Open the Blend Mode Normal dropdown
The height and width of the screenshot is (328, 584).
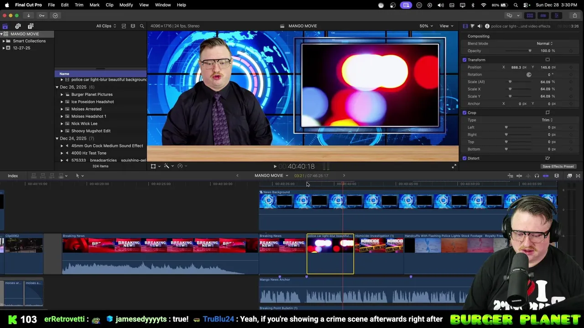(545, 43)
